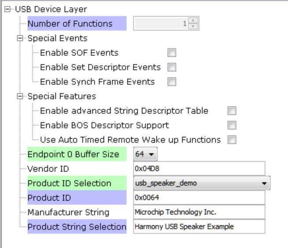
Task: Click the Vendor ID input field
Action: point(199,168)
